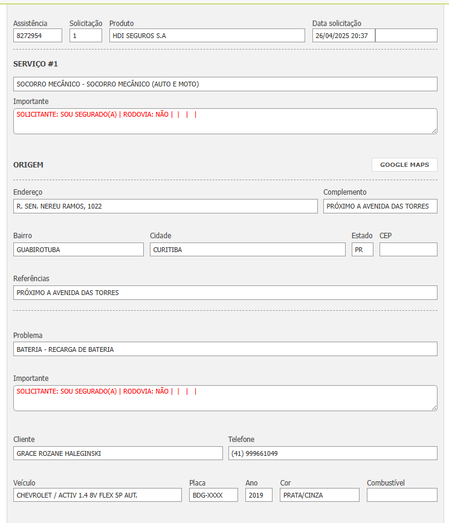Click the first Importante text area

(x=225, y=122)
